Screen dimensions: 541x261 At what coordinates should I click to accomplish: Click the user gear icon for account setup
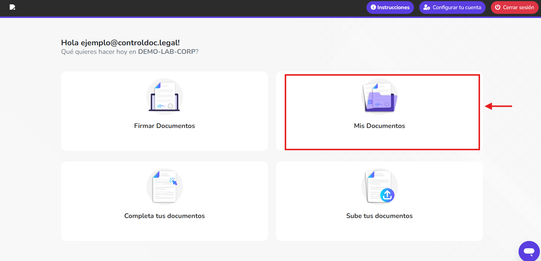[x=426, y=7]
